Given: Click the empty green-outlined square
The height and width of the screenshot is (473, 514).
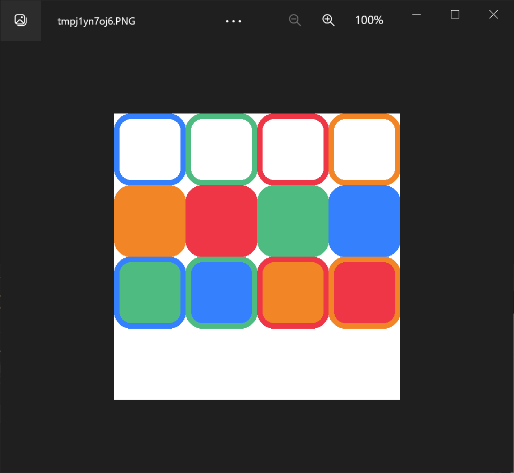Looking at the screenshot, I should pos(221,149).
